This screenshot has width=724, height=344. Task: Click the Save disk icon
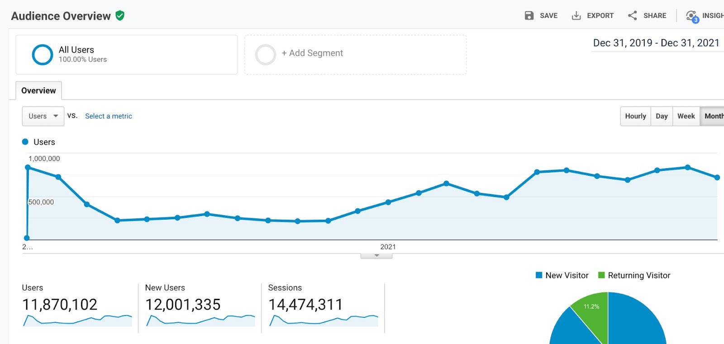(x=529, y=16)
